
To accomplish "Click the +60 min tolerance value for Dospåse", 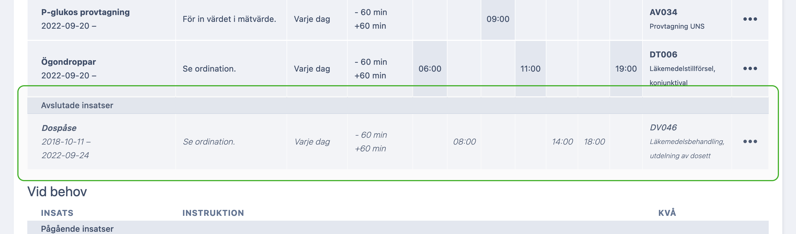I will pyautogui.click(x=370, y=149).
